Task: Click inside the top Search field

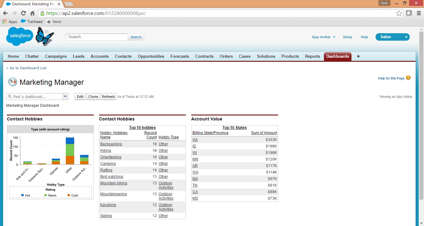Action: tap(97, 37)
